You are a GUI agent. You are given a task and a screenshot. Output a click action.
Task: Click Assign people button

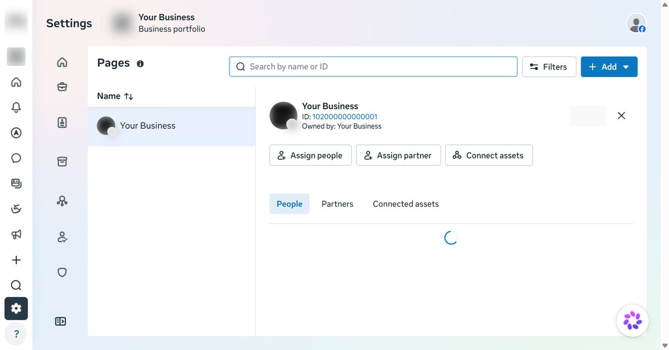(310, 155)
